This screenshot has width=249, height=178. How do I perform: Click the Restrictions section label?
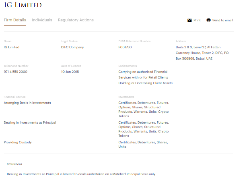click(14, 164)
